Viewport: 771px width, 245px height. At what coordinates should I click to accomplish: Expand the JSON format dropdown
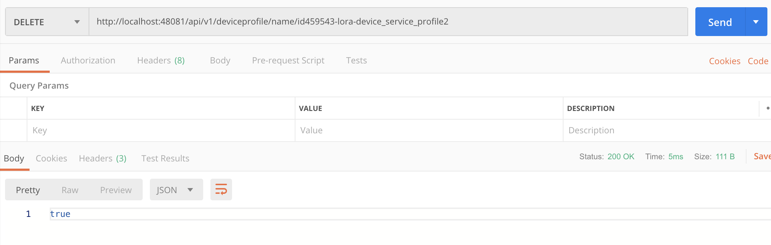click(x=176, y=190)
